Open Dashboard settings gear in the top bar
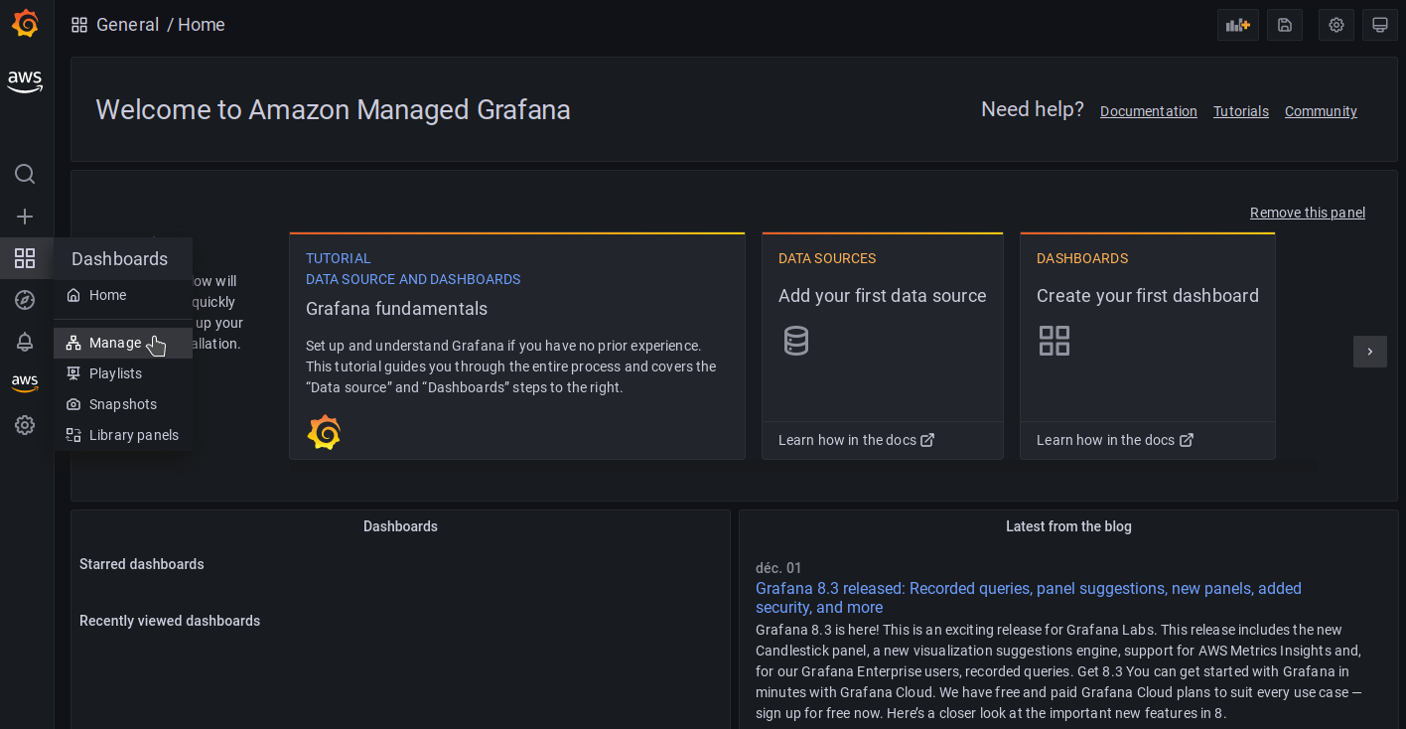This screenshot has height=729, width=1406. click(1336, 25)
